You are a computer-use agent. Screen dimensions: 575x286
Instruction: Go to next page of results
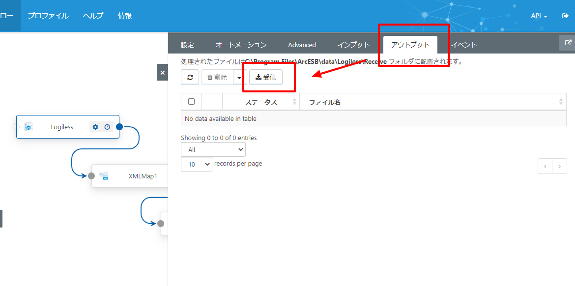560,166
